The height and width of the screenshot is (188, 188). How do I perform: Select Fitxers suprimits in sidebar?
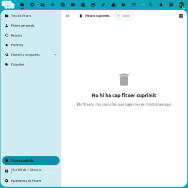(x=31, y=161)
